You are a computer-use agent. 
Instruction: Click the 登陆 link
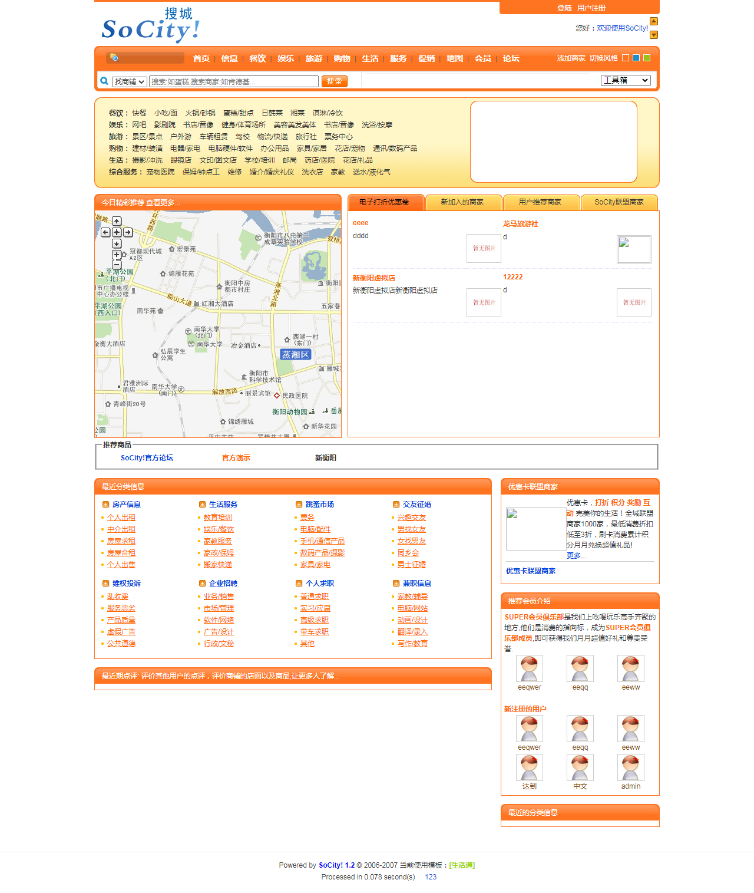564,8
